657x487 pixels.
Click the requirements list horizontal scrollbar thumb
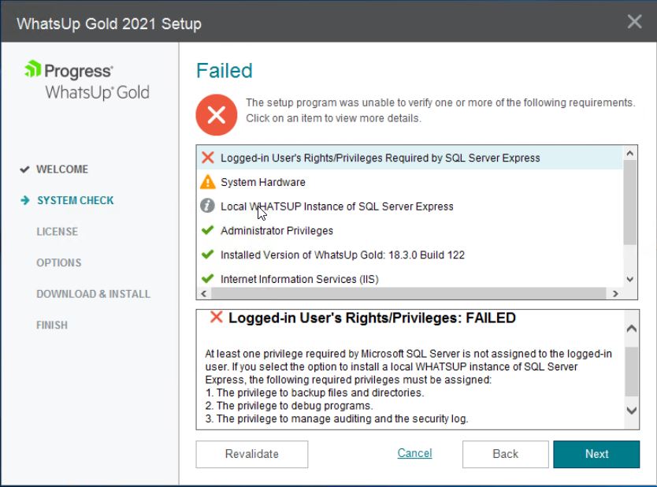coord(409,293)
